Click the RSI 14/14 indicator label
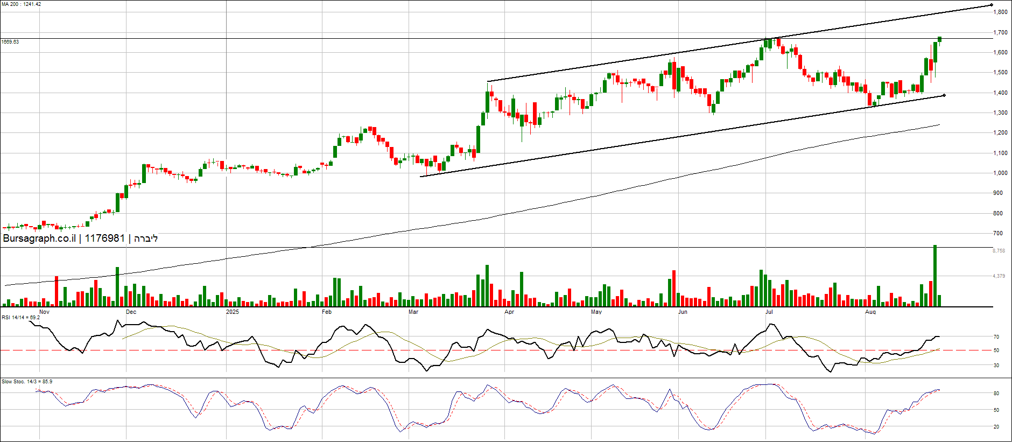This screenshot has height=442, width=1012. pos(20,317)
